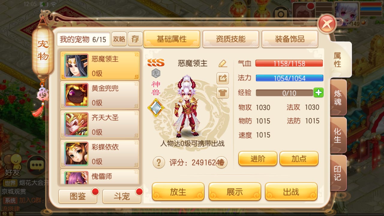Select the diamond gem slot icon

pos(156,108)
